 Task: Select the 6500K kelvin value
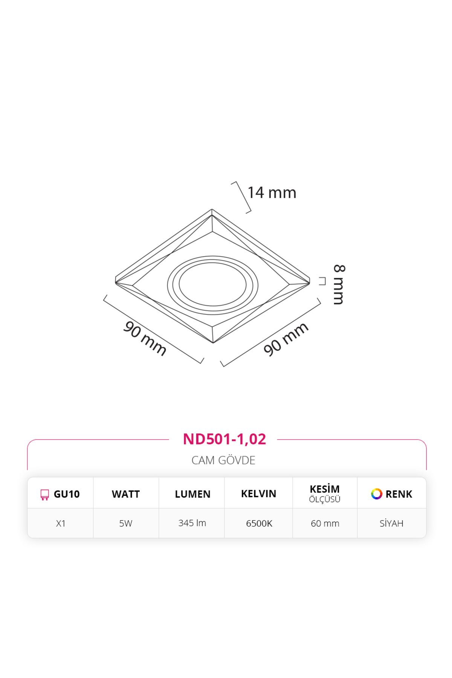pos(259,524)
